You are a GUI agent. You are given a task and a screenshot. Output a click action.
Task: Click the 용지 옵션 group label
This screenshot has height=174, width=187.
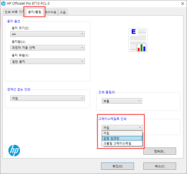coord(14,21)
